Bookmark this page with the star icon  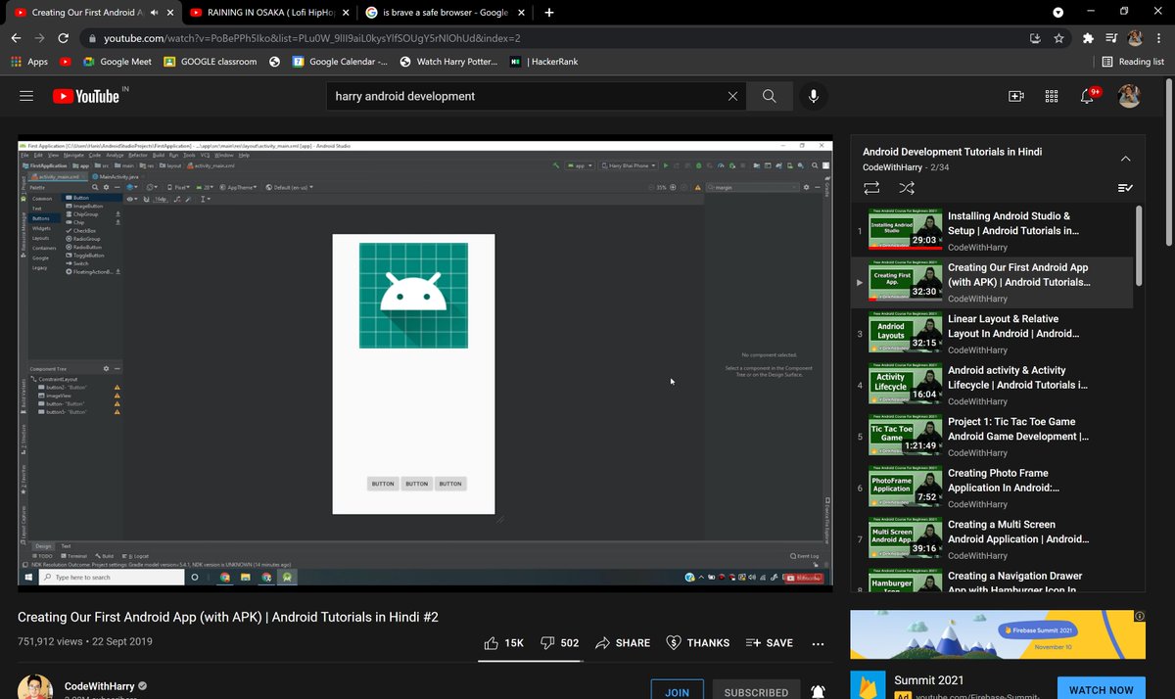point(1058,38)
